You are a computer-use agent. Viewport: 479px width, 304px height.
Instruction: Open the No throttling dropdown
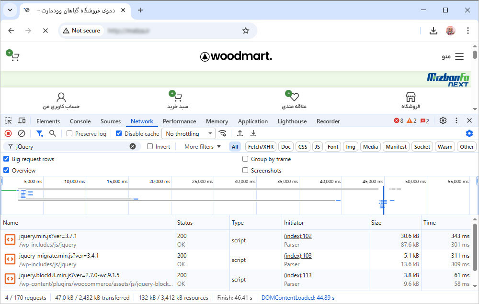(x=188, y=134)
